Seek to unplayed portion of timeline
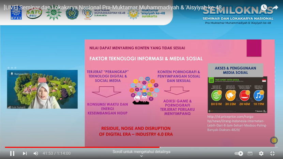 tap(218, 147)
